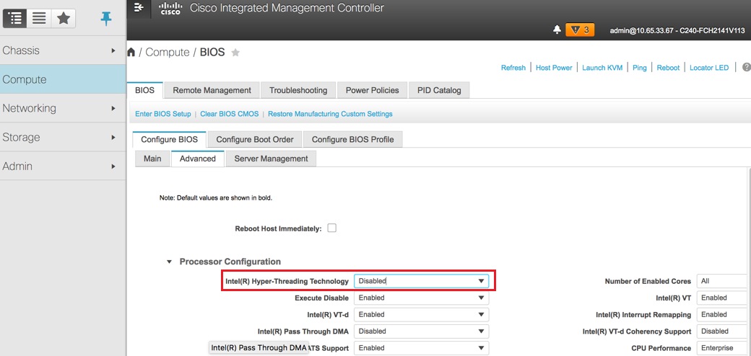
Task: Switch to PID Catalog tab
Action: point(439,90)
